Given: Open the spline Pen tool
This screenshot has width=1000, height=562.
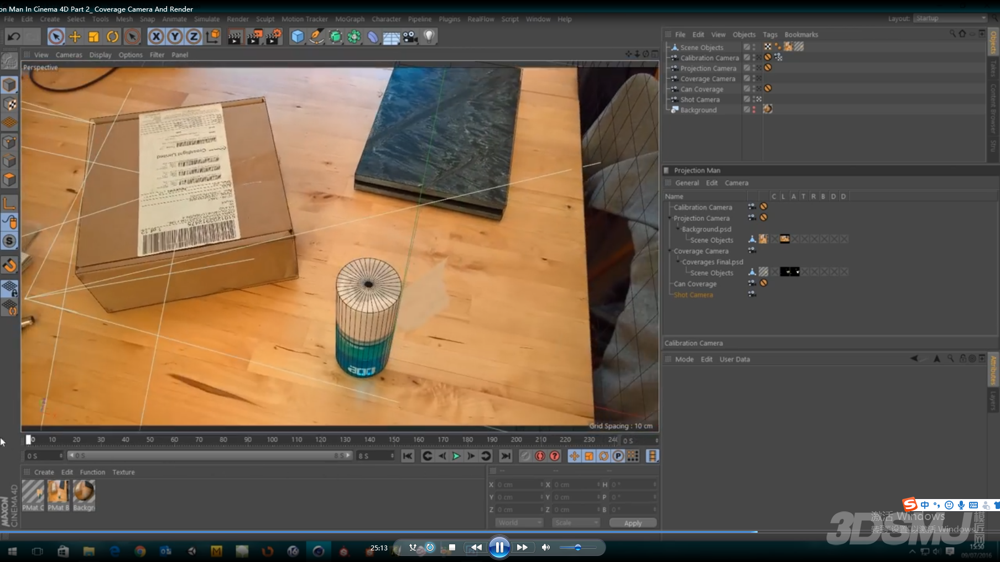Looking at the screenshot, I should coord(316,36).
